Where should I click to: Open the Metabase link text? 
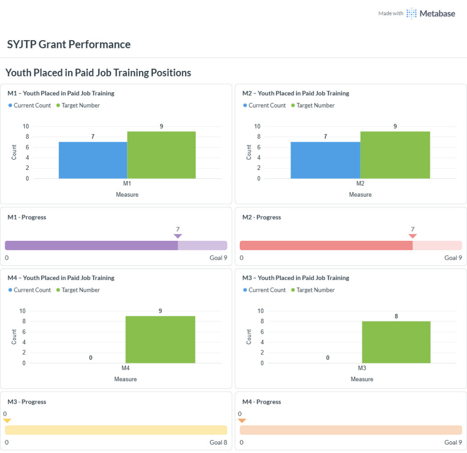point(437,14)
